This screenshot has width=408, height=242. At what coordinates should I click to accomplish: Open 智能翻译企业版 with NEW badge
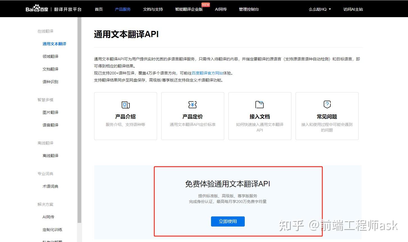[x=188, y=9]
